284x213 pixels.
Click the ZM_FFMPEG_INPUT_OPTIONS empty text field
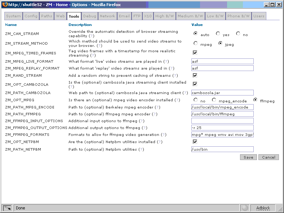222,121
